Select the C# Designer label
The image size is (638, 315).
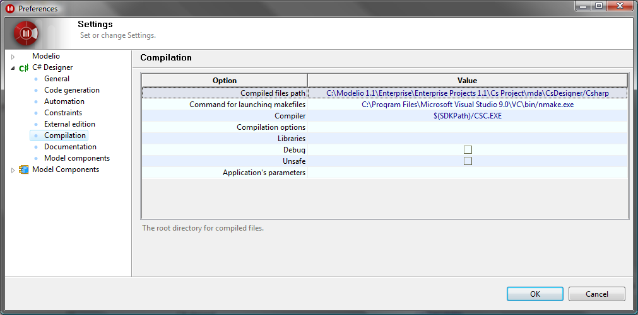pyautogui.click(x=52, y=67)
